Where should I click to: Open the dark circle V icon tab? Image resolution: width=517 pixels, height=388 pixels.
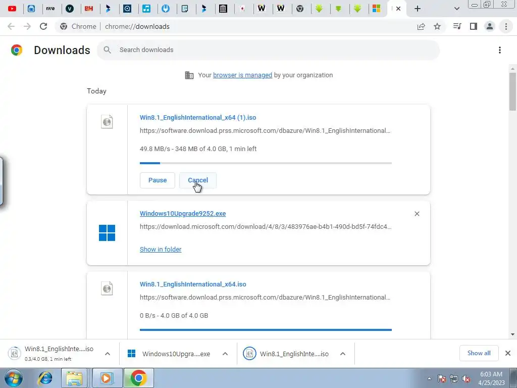tap(70, 9)
